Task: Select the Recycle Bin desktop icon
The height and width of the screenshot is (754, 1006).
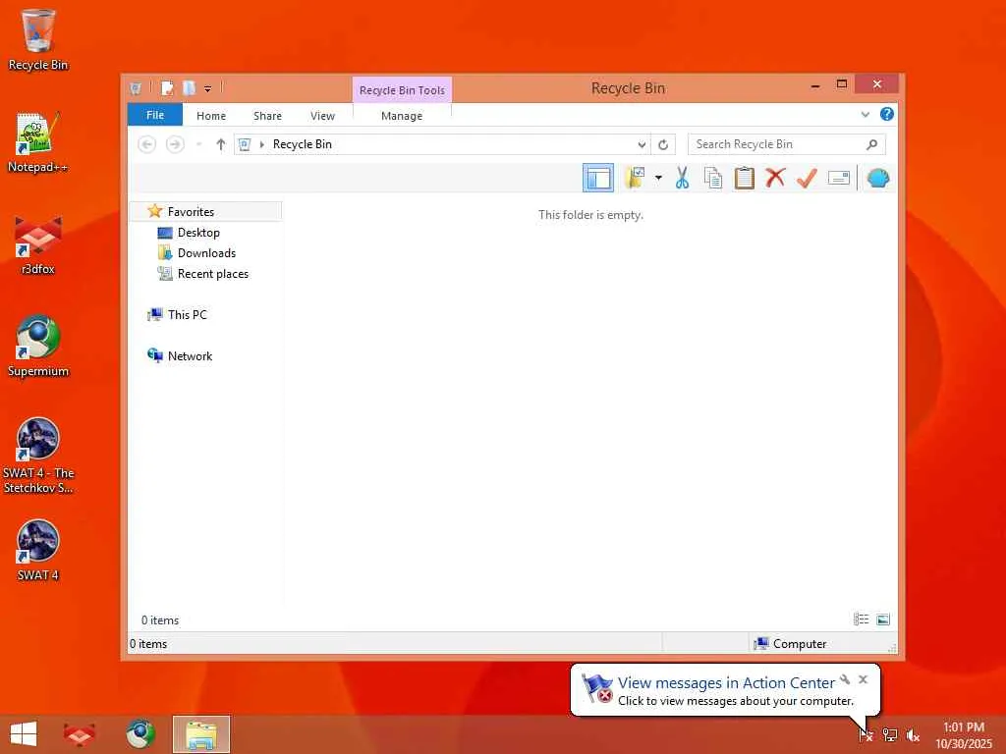Action: [38, 39]
